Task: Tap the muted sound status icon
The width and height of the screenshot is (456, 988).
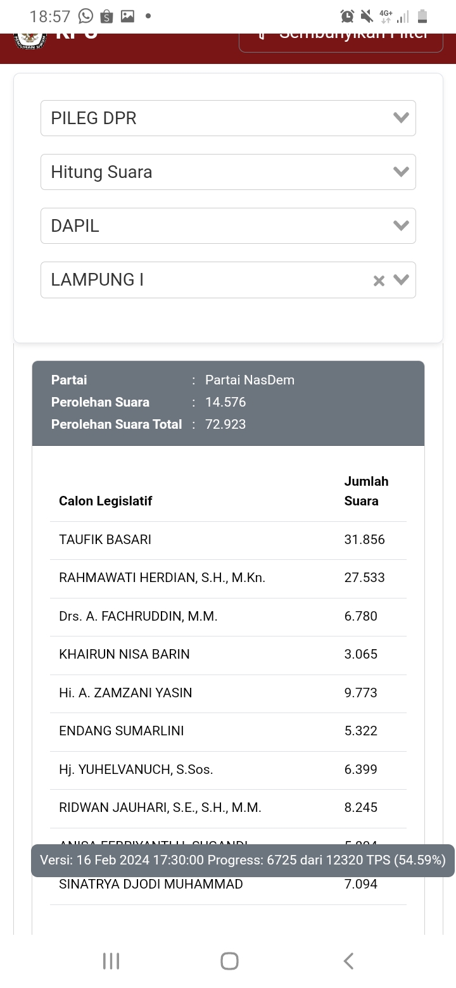Action: tap(366, 16)
